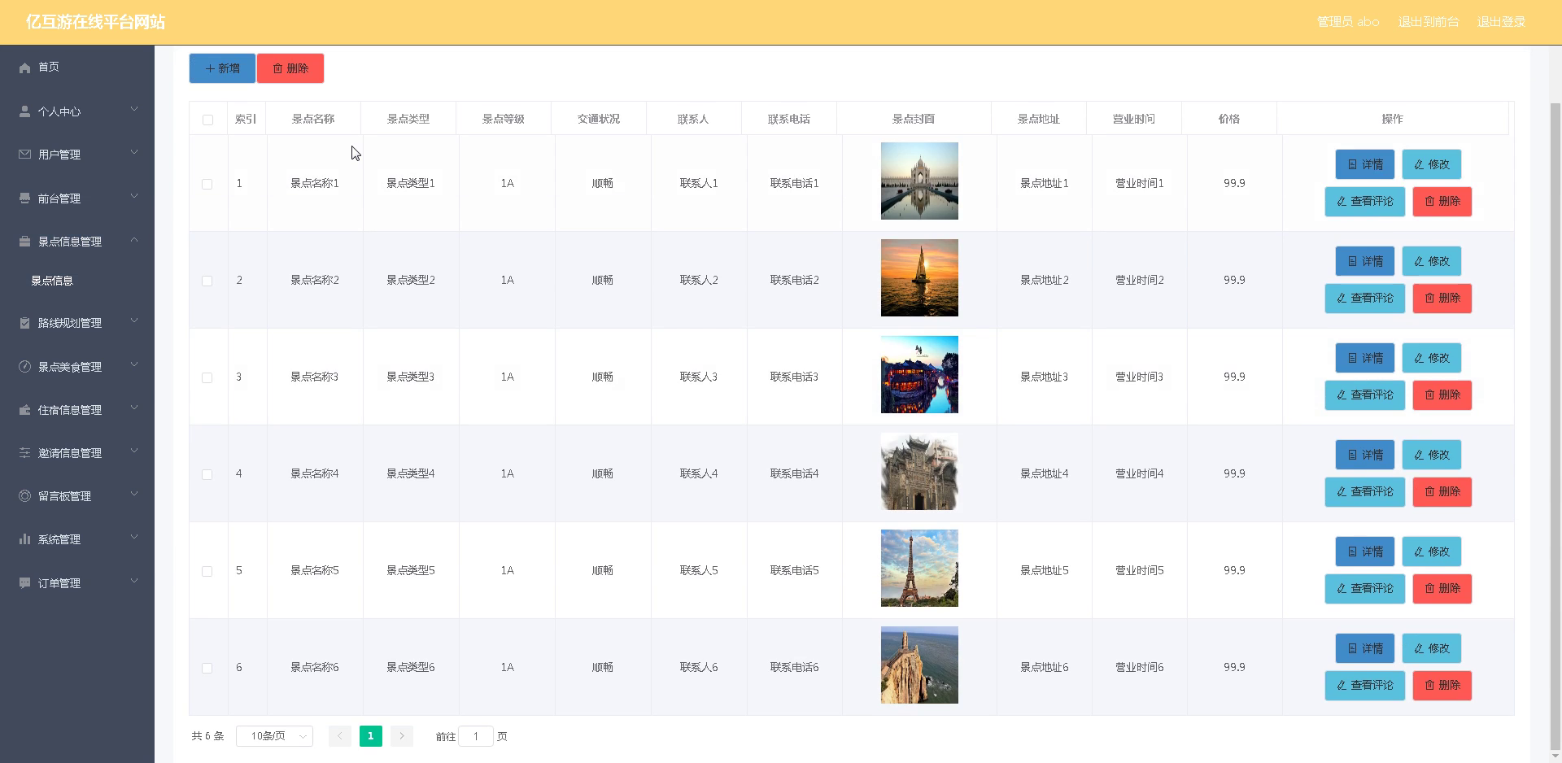Click the sailboat sunset cover thumbnail
This screenshot has height=763, width=1562.
919,277
